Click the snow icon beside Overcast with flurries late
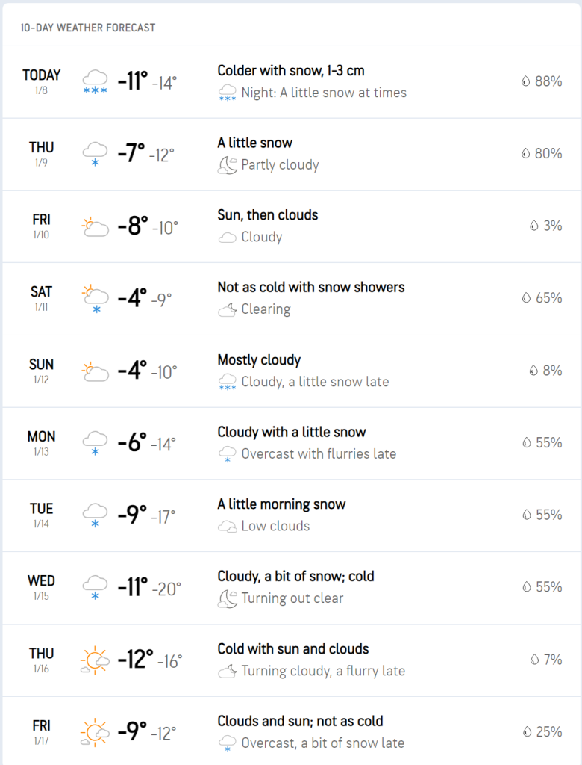Viewport: 582px width, 765px height. pyautogui.click(x=227, y=454)
